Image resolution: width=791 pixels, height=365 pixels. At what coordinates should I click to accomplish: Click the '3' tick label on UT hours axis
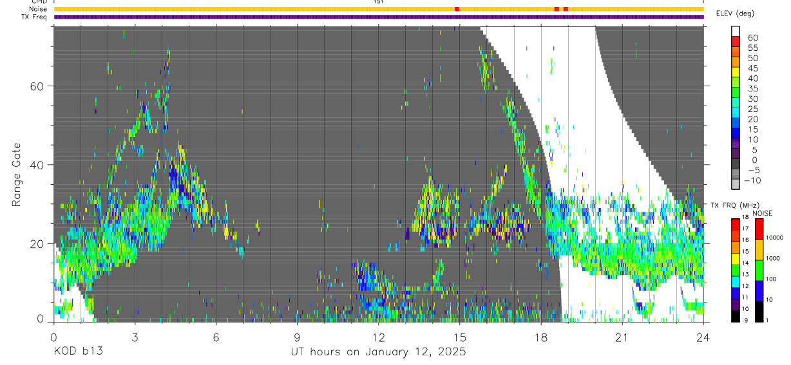tap(135, 337)
